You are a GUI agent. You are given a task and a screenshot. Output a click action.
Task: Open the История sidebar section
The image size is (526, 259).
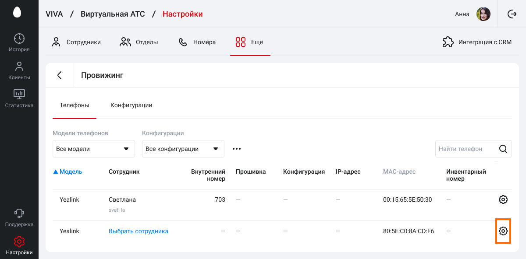(19, 42)
